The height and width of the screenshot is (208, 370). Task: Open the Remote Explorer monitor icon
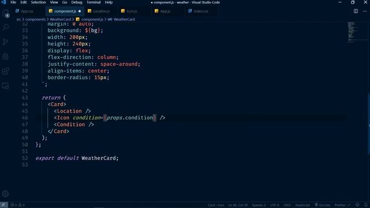6,86
